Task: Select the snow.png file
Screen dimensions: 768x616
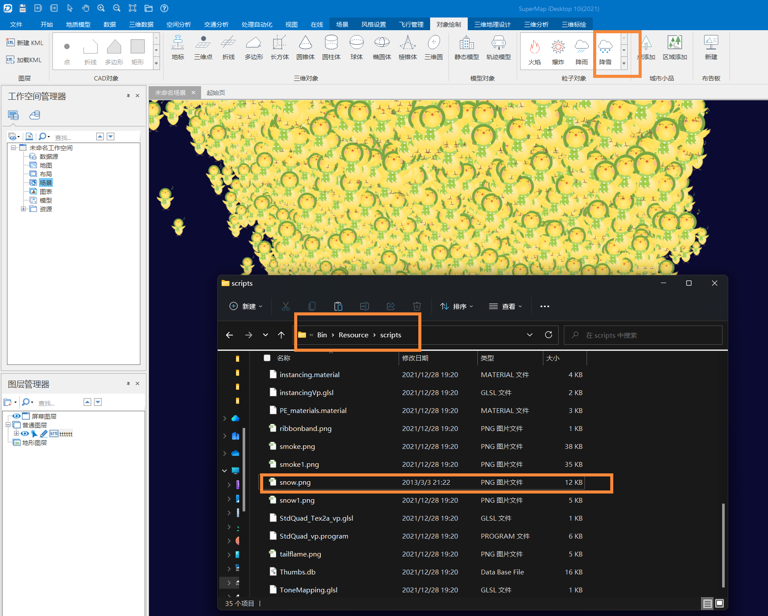Action: click(422, 482)
